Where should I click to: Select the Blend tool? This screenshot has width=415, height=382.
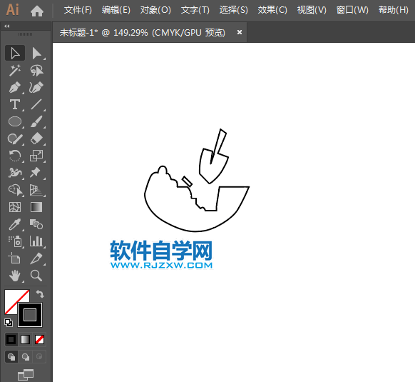[x=36, y=224]
